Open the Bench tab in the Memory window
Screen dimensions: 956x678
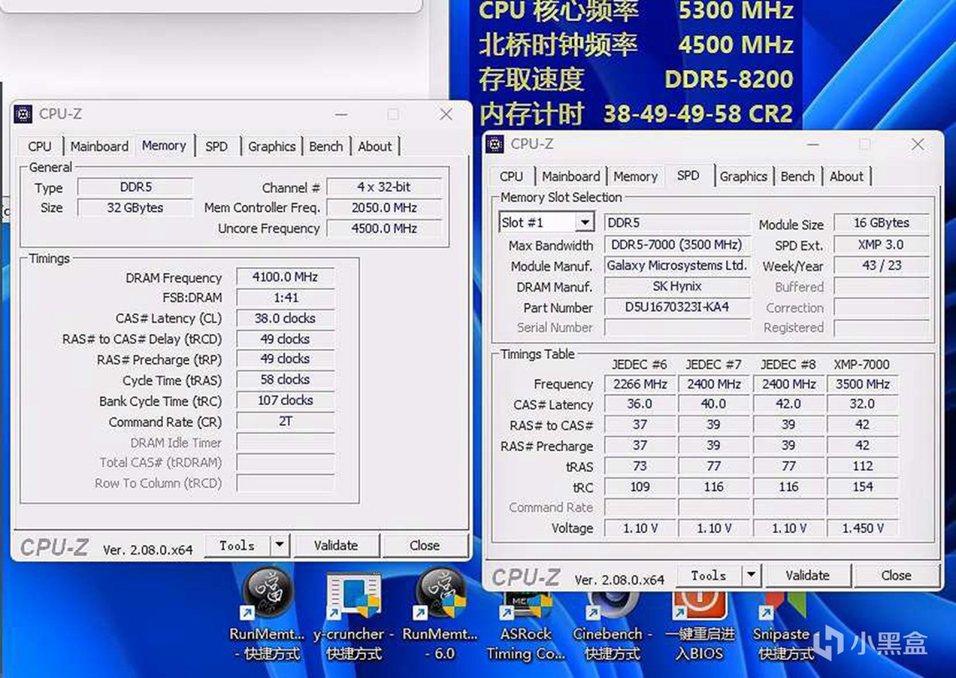(326, 146)
